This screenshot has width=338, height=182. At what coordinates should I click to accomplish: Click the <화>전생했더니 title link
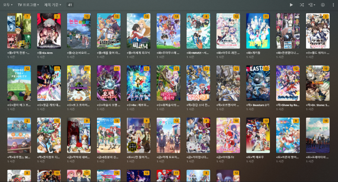[x=287, y=53]
